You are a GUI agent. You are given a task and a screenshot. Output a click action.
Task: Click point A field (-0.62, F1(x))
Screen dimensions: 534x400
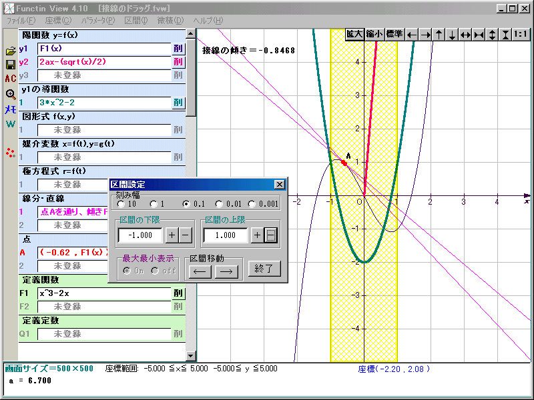[73, 253]
